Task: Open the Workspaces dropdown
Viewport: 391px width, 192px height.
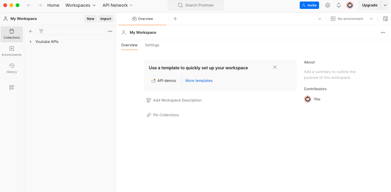Action: click(x=81, y=5)
